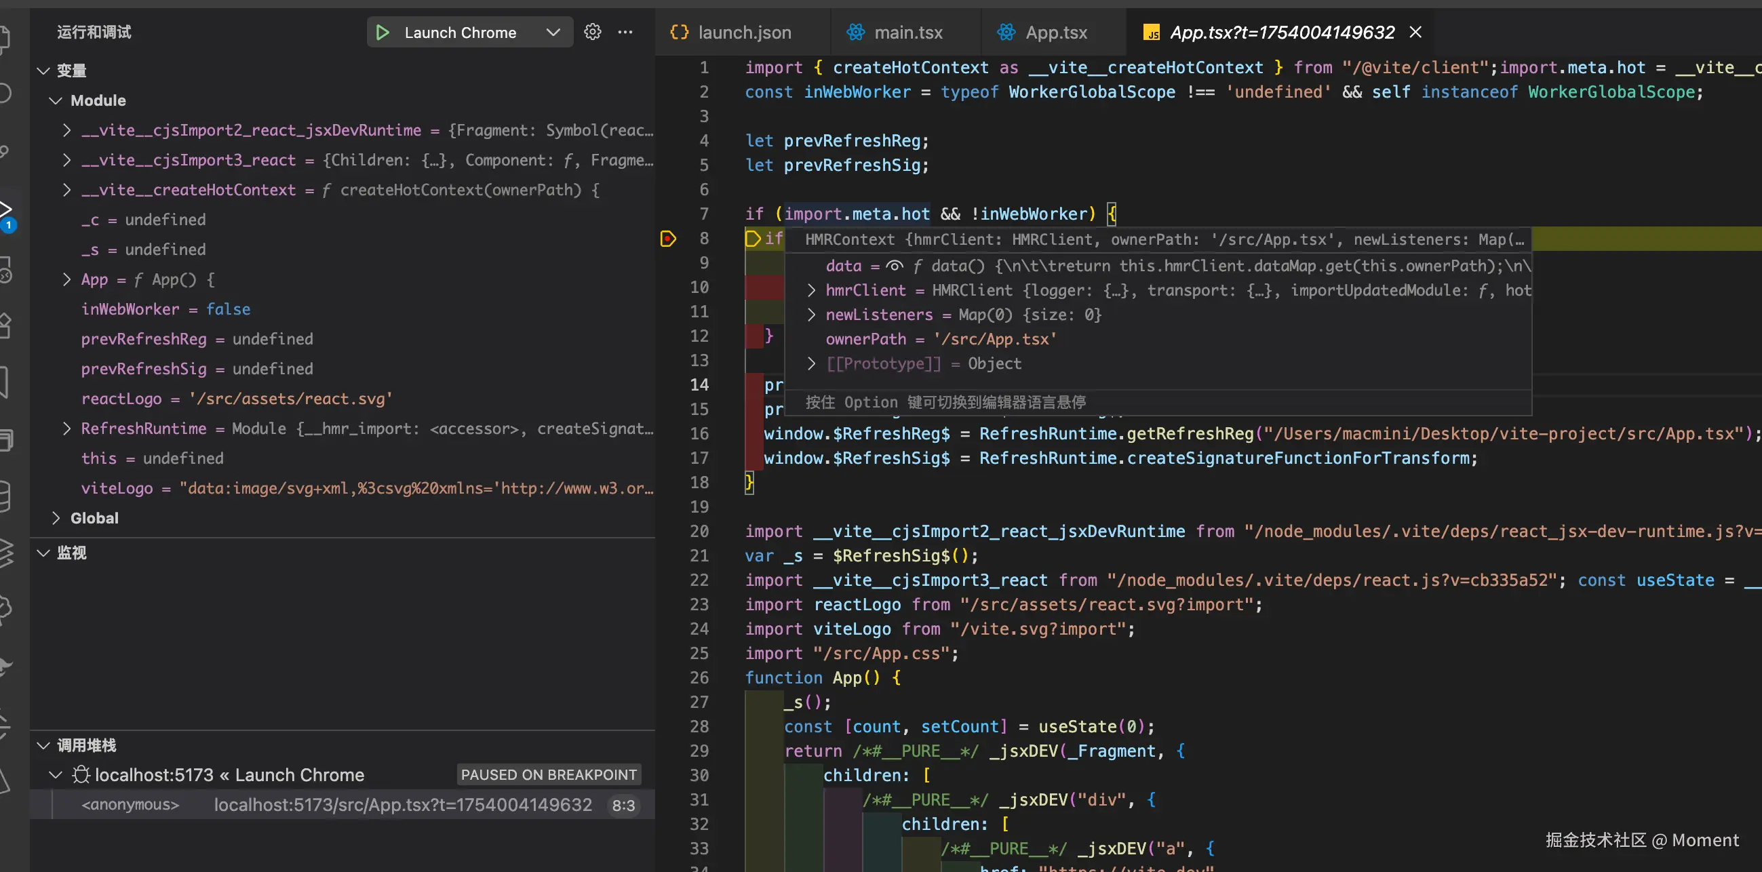Open the debug panel's ellipsis menu
This screenshot has width=1762, height=872.
pyautogui.click(x=625, y=31)
